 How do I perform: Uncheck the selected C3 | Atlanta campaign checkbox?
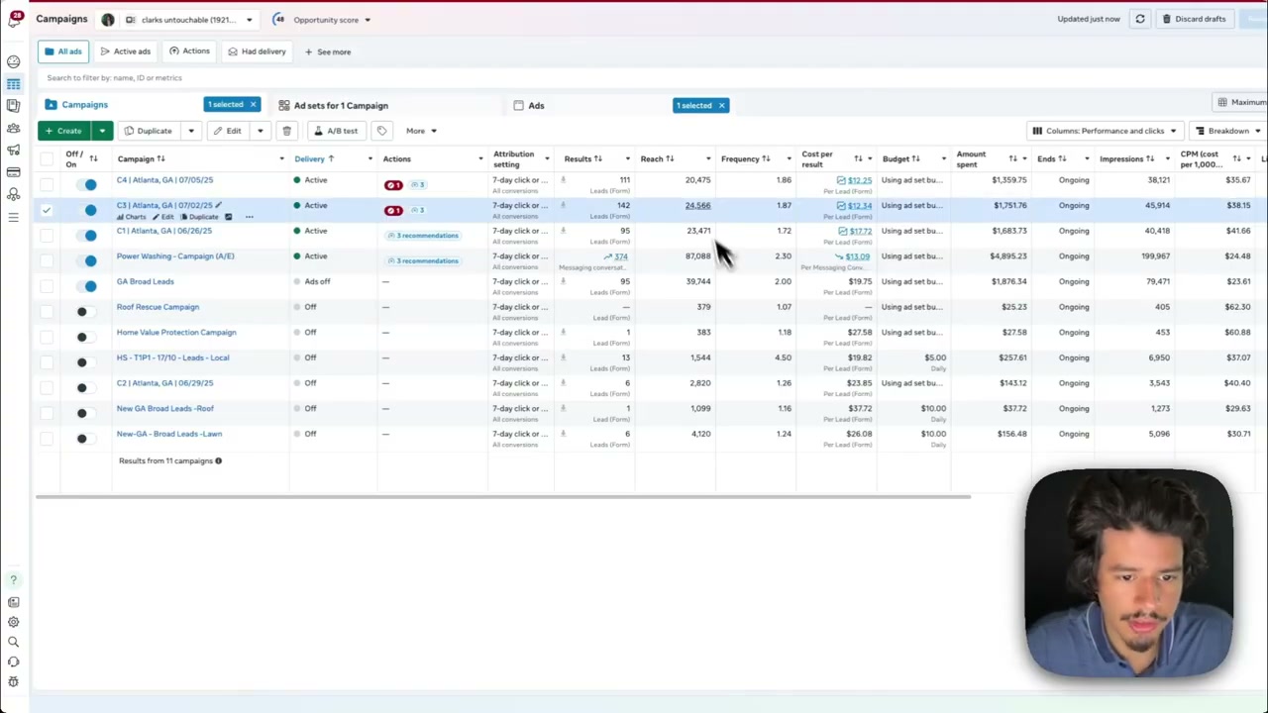tap(47, 210)
